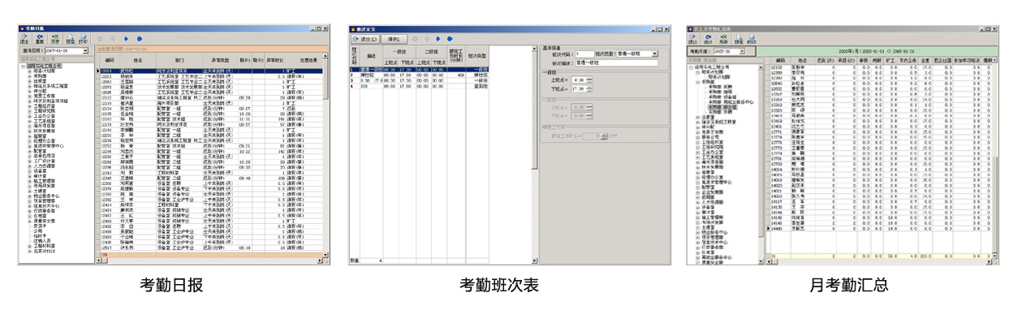This screenshot has width=1035, height=310.
Task: Click 保存 button in 班次定义 window
Action: (394, 39)
